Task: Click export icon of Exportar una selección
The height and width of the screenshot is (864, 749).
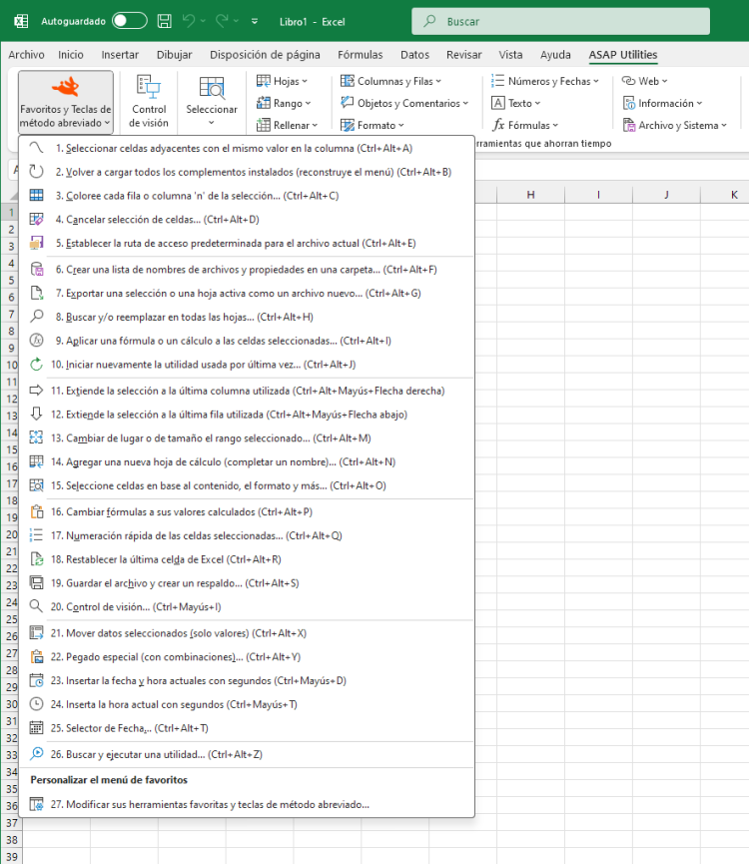Action: point(36,293)
